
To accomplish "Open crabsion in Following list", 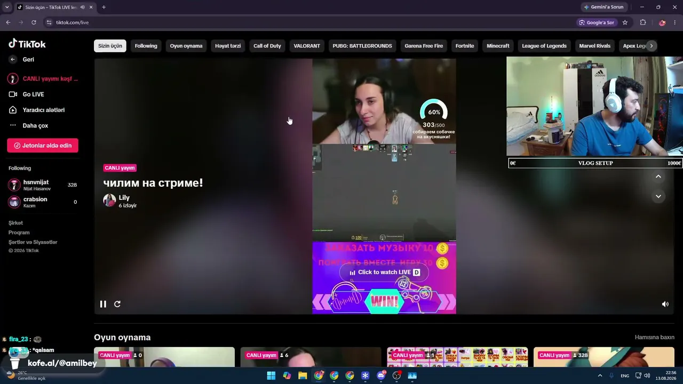I will click(x=43, y=202).
